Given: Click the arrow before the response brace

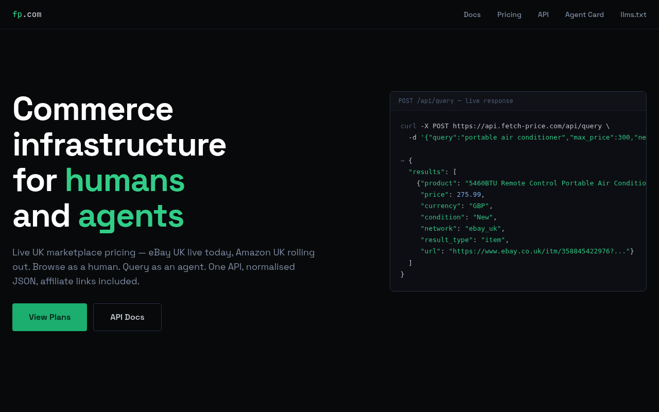Looking at the screenshot, I should [403, 161].
